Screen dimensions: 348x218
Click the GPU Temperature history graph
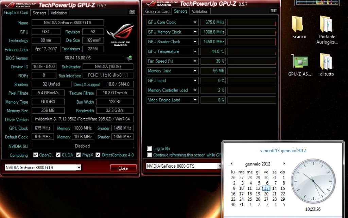click(252, 51)
